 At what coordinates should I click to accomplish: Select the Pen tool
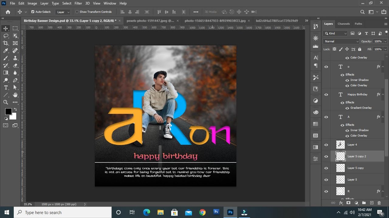(x=15, y=80)
